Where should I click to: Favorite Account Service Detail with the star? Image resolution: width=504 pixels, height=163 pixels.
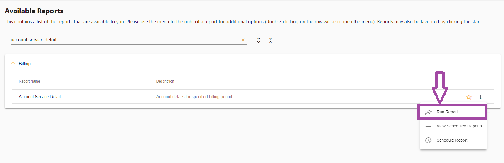coord(469,97)
